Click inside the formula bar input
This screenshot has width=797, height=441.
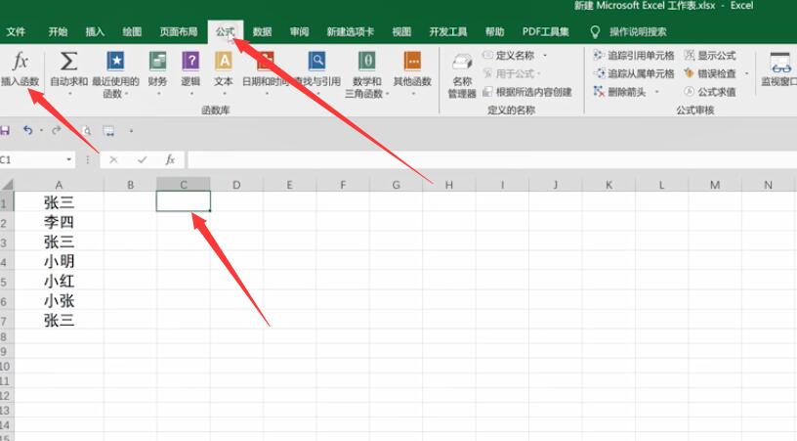491,159
